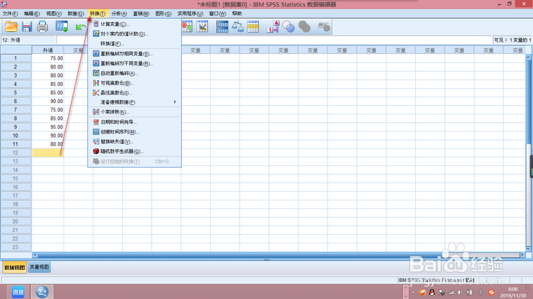Choose 个案排秩 menu entry

(x=134, y=112)
